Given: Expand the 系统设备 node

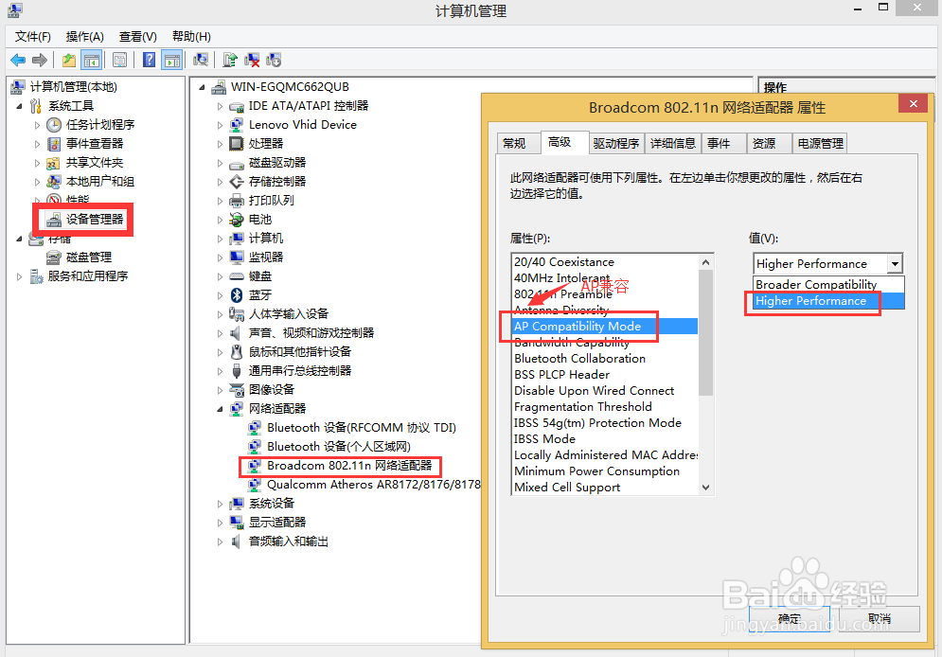Looking at the screenshot, I should pos(220,504).
